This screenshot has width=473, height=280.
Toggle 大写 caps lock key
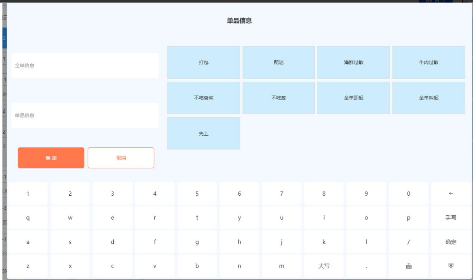323,266
